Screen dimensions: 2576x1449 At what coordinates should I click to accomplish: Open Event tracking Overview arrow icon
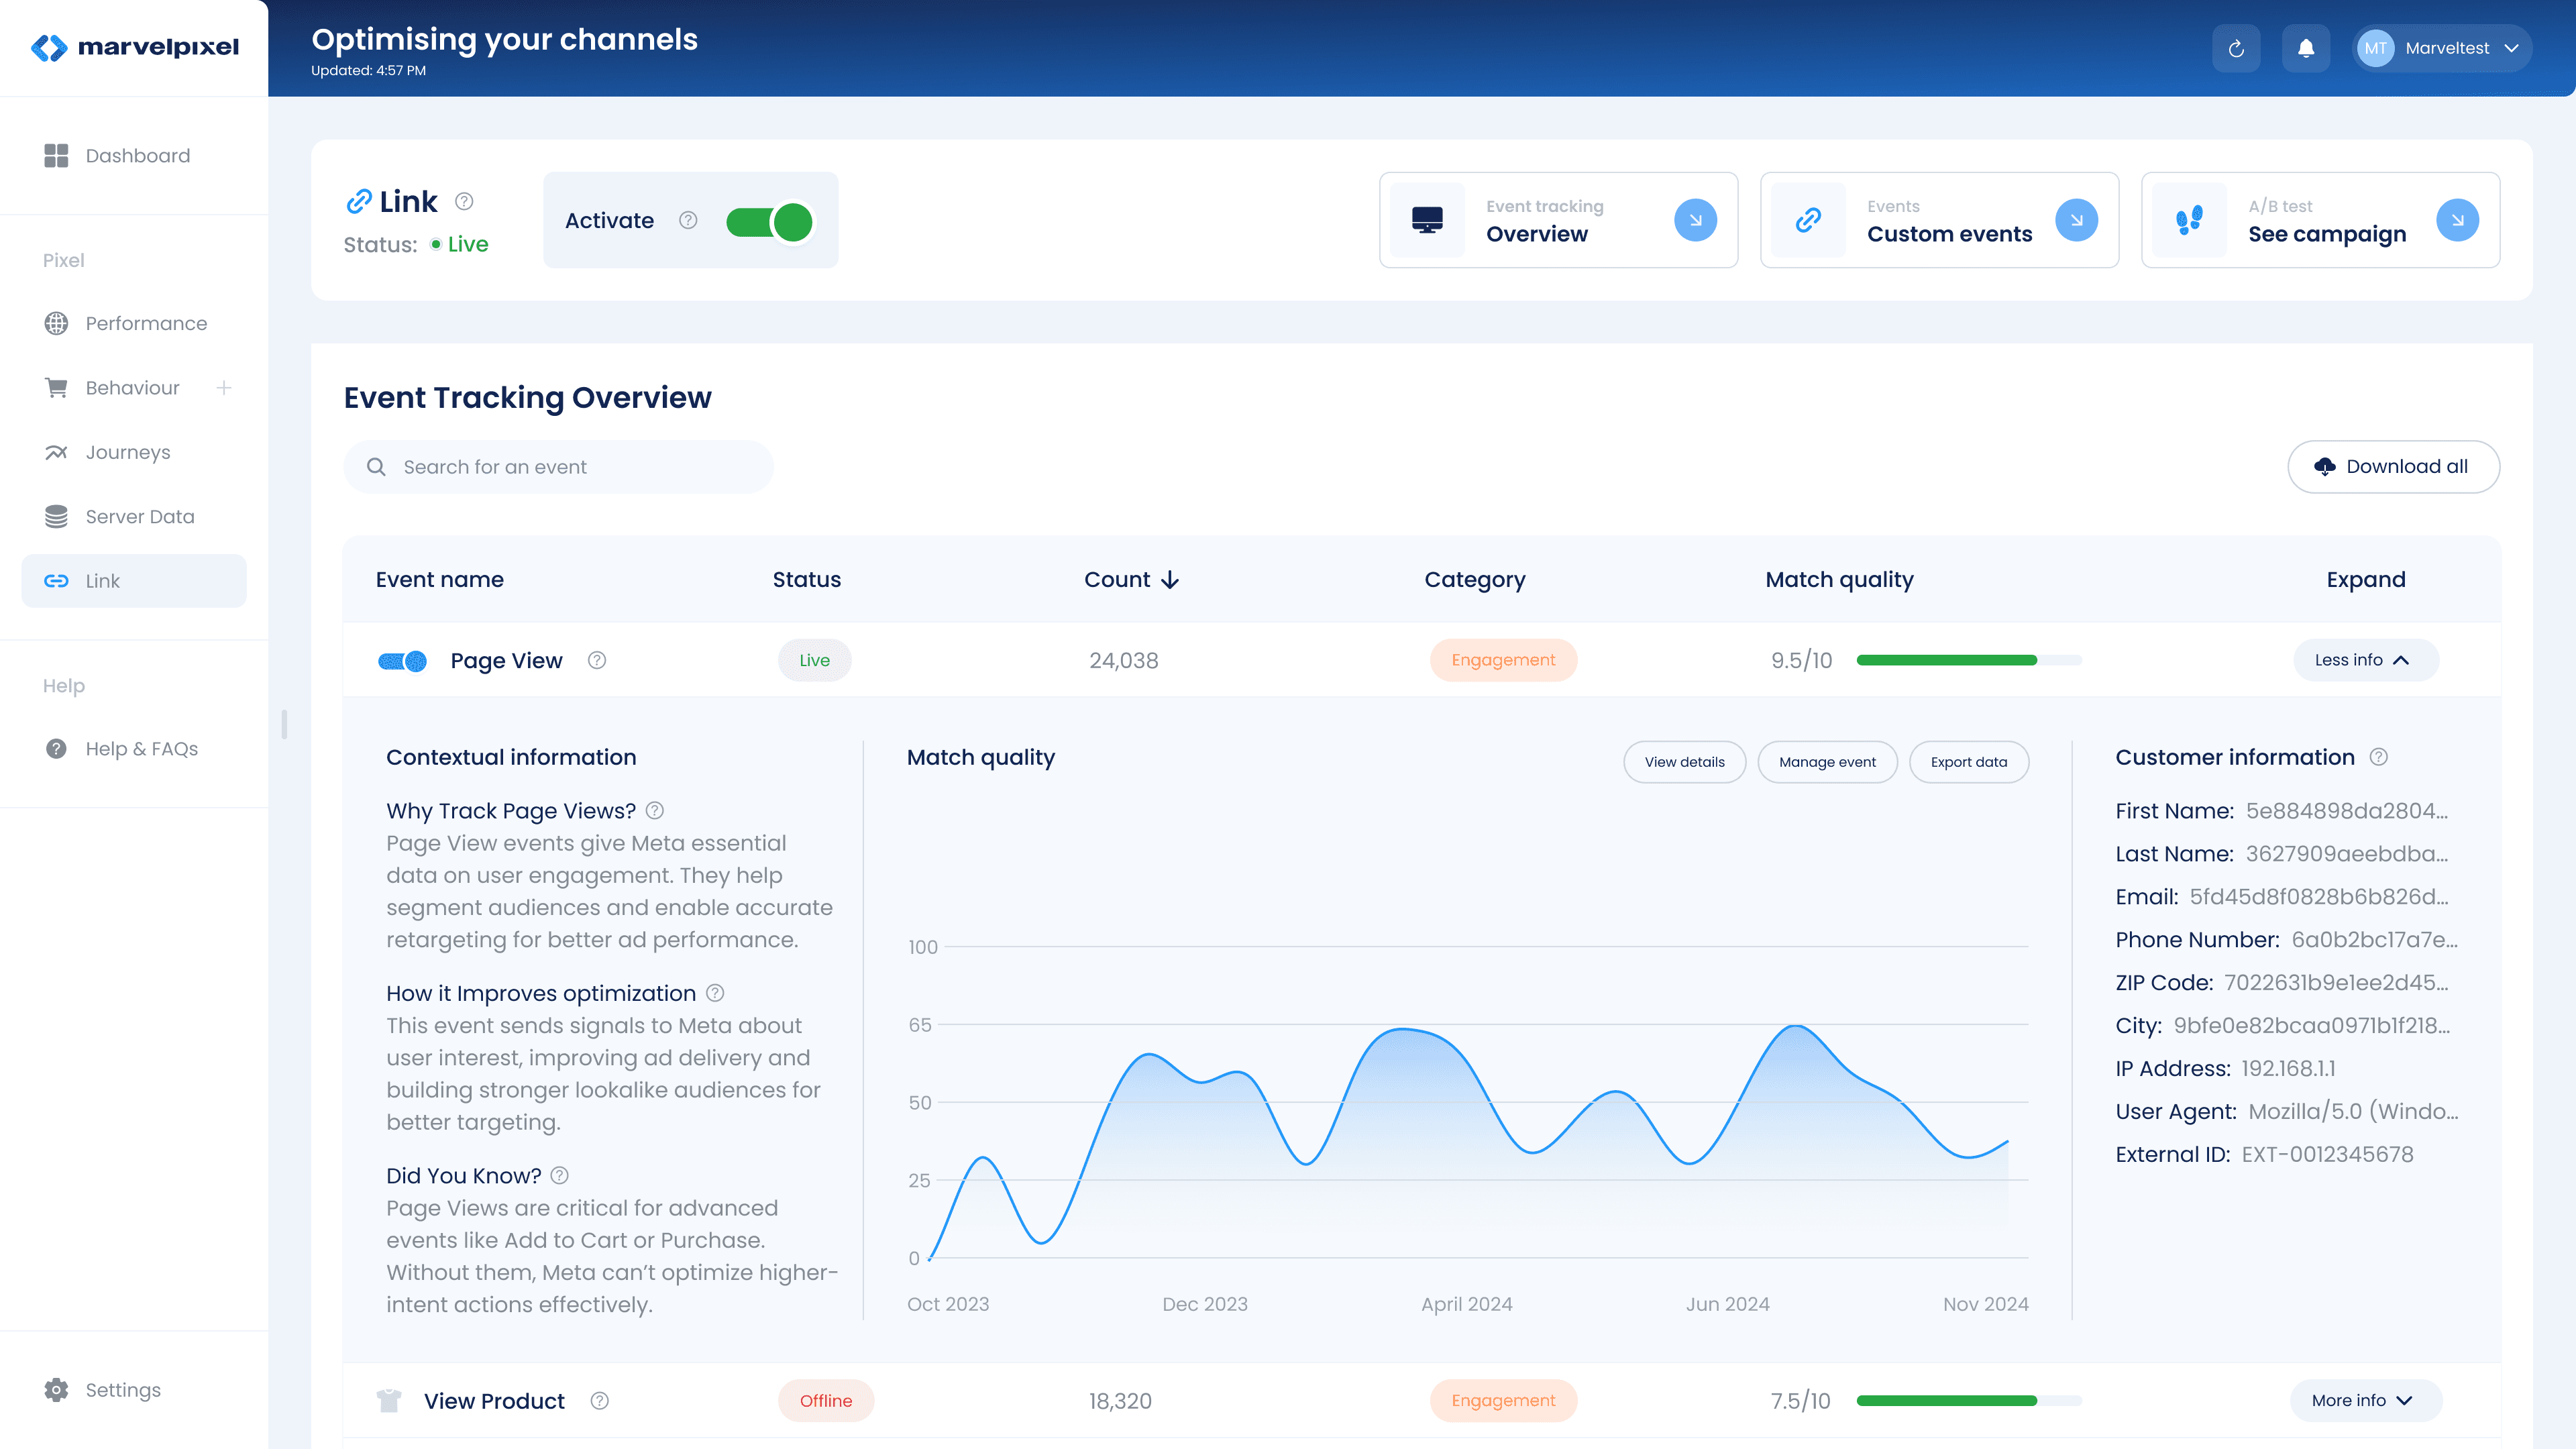coord(1695,220)
